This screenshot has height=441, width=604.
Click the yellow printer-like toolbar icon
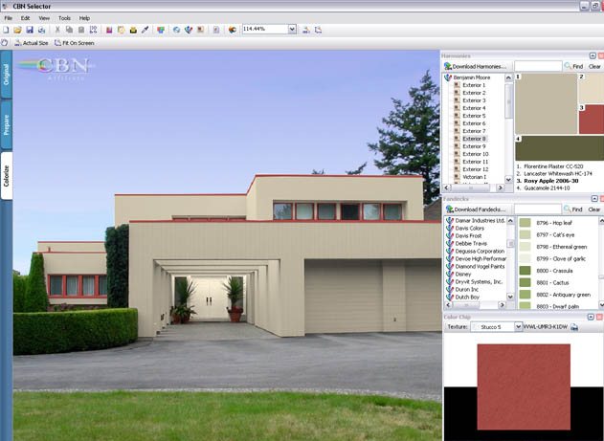point(133,30)
